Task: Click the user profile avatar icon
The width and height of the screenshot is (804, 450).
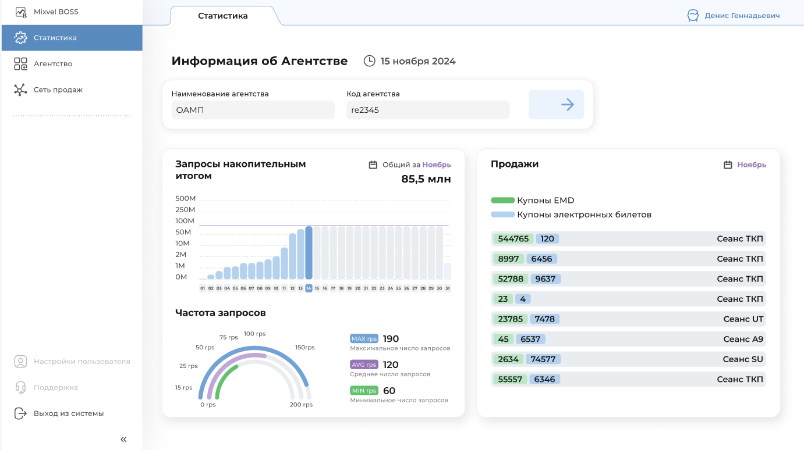Action: click(693, 16)
